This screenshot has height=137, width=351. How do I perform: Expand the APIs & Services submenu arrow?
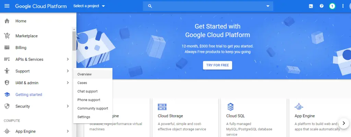click(68, 59)
